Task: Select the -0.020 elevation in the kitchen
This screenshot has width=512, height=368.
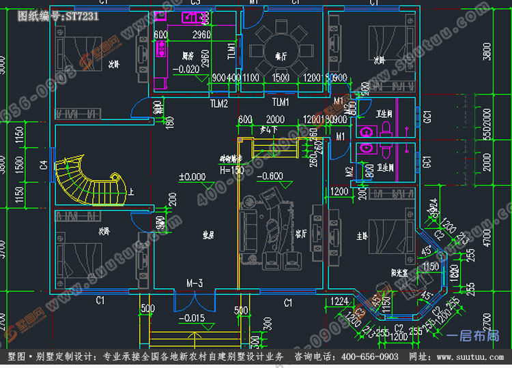Action: click(x=186, y=70)
